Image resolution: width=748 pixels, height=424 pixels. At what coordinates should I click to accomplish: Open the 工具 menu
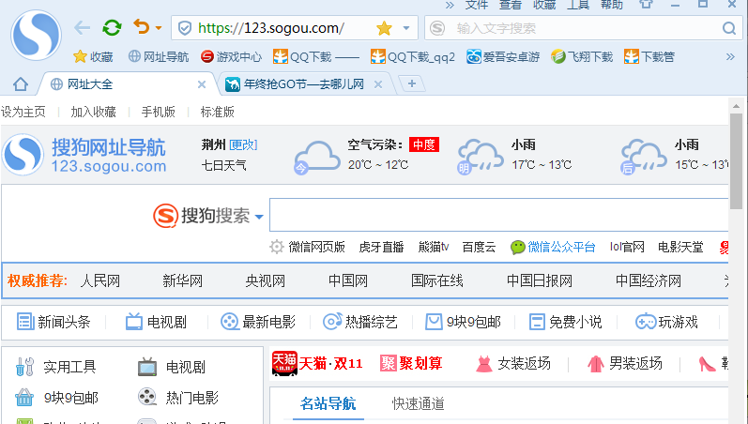(x=579, y=5)
